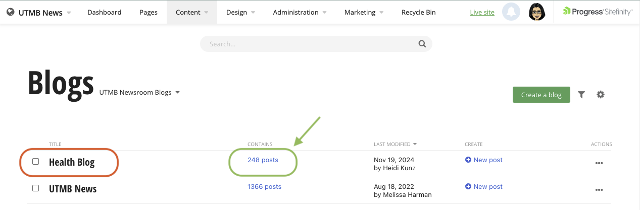Open the Administration dropdown menu
The image size is (640, 210).
(x=300, y=12)
